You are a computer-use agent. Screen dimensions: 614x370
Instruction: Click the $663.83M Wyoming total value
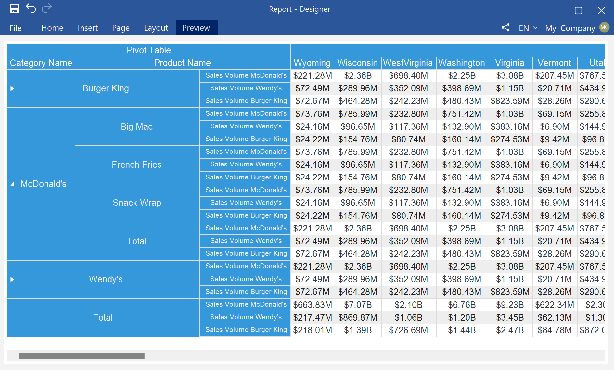point(313,305)
